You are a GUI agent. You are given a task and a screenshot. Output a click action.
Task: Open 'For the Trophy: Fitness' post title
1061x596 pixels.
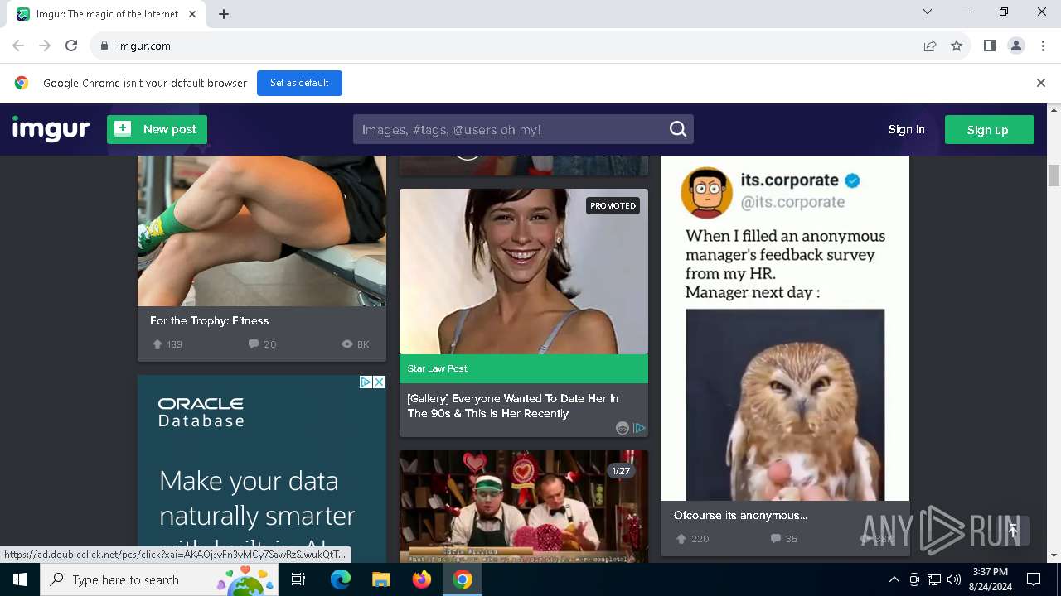(210, 320)
